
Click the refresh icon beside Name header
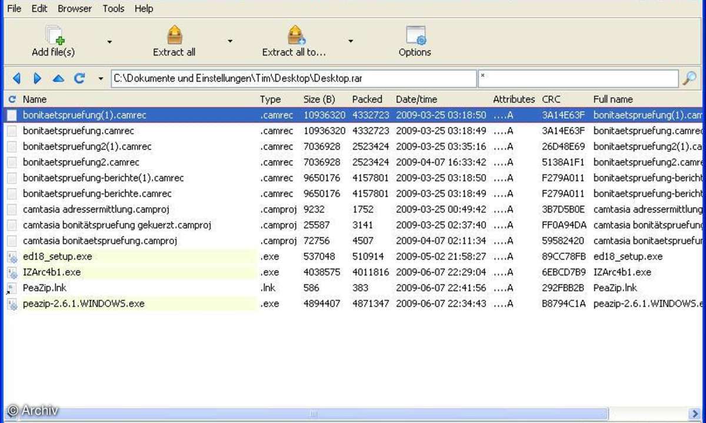(12, 99)
